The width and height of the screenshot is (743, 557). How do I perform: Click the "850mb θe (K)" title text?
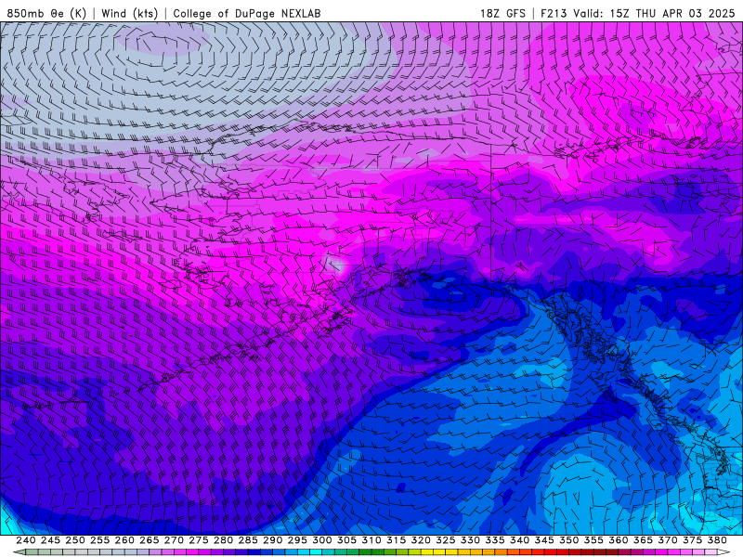tap(46, 13)
